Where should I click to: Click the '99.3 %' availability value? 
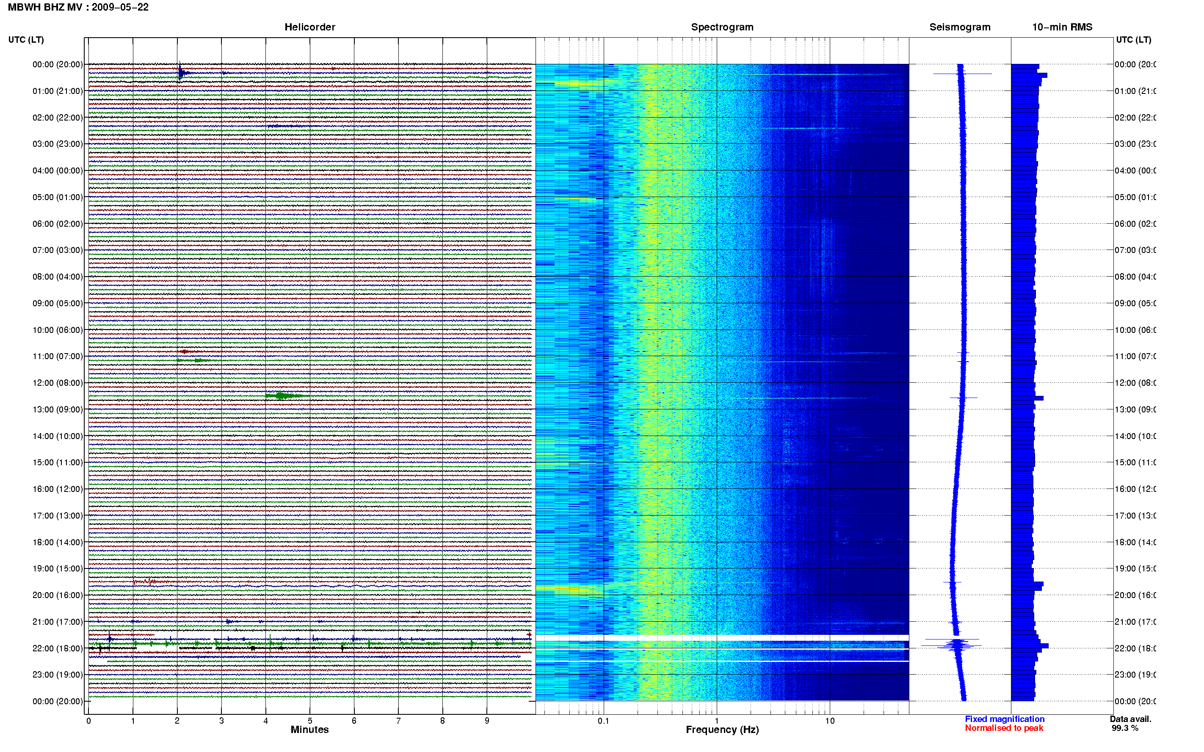(x=1125, y=728)
